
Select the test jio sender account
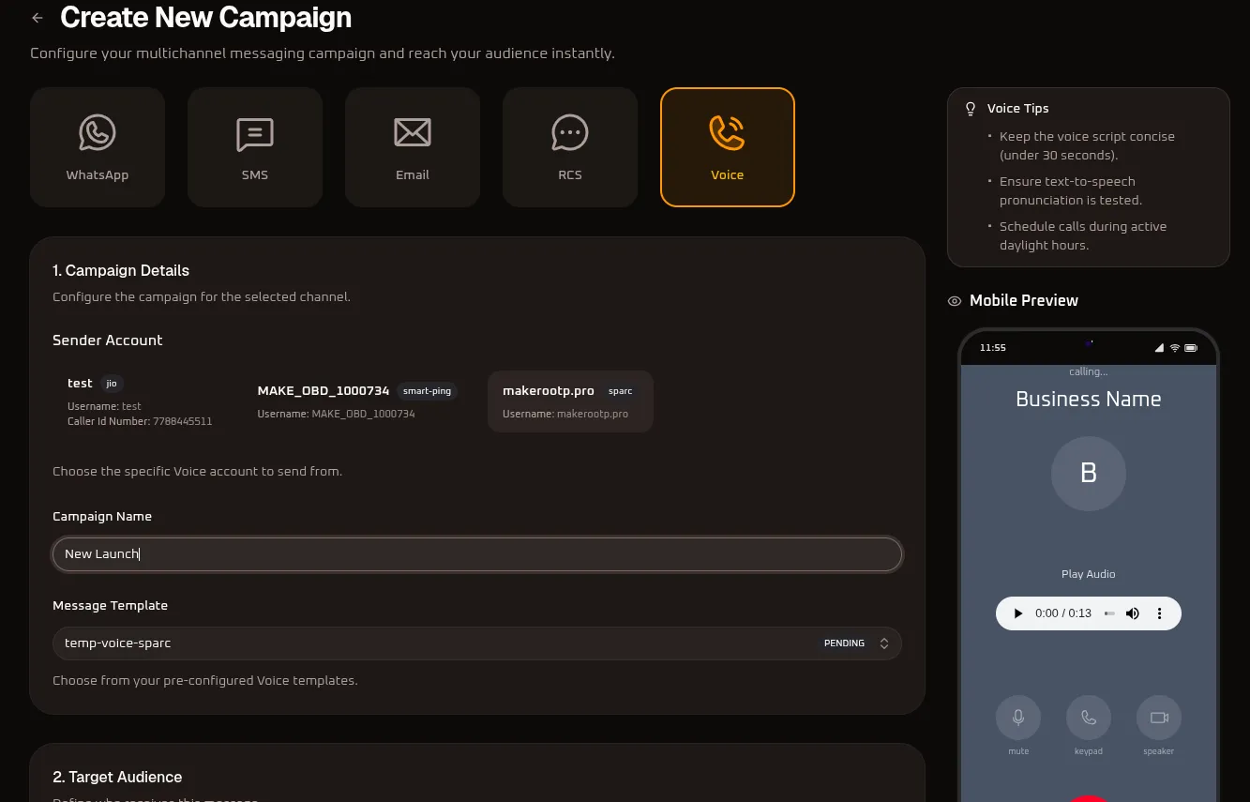tap(140, 401)
